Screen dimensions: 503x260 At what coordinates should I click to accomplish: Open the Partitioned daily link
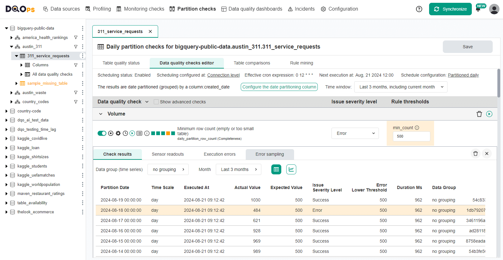pyautogui.click(x=463, y=75)
